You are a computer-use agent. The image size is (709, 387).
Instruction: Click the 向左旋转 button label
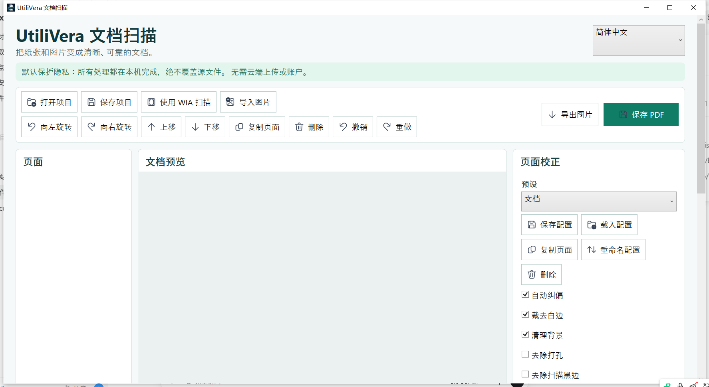click(x=56, y=127)
